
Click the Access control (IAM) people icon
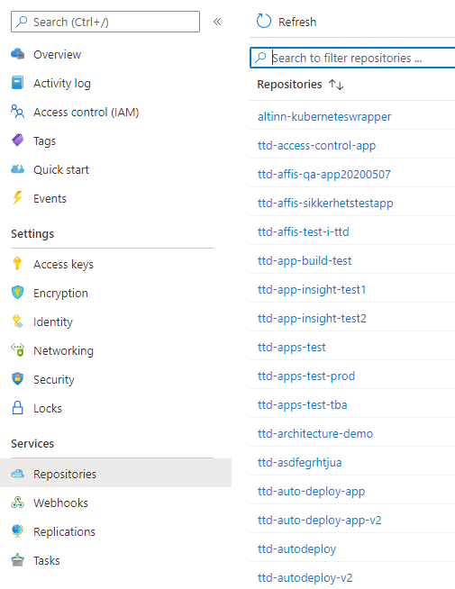pos(18,112)
